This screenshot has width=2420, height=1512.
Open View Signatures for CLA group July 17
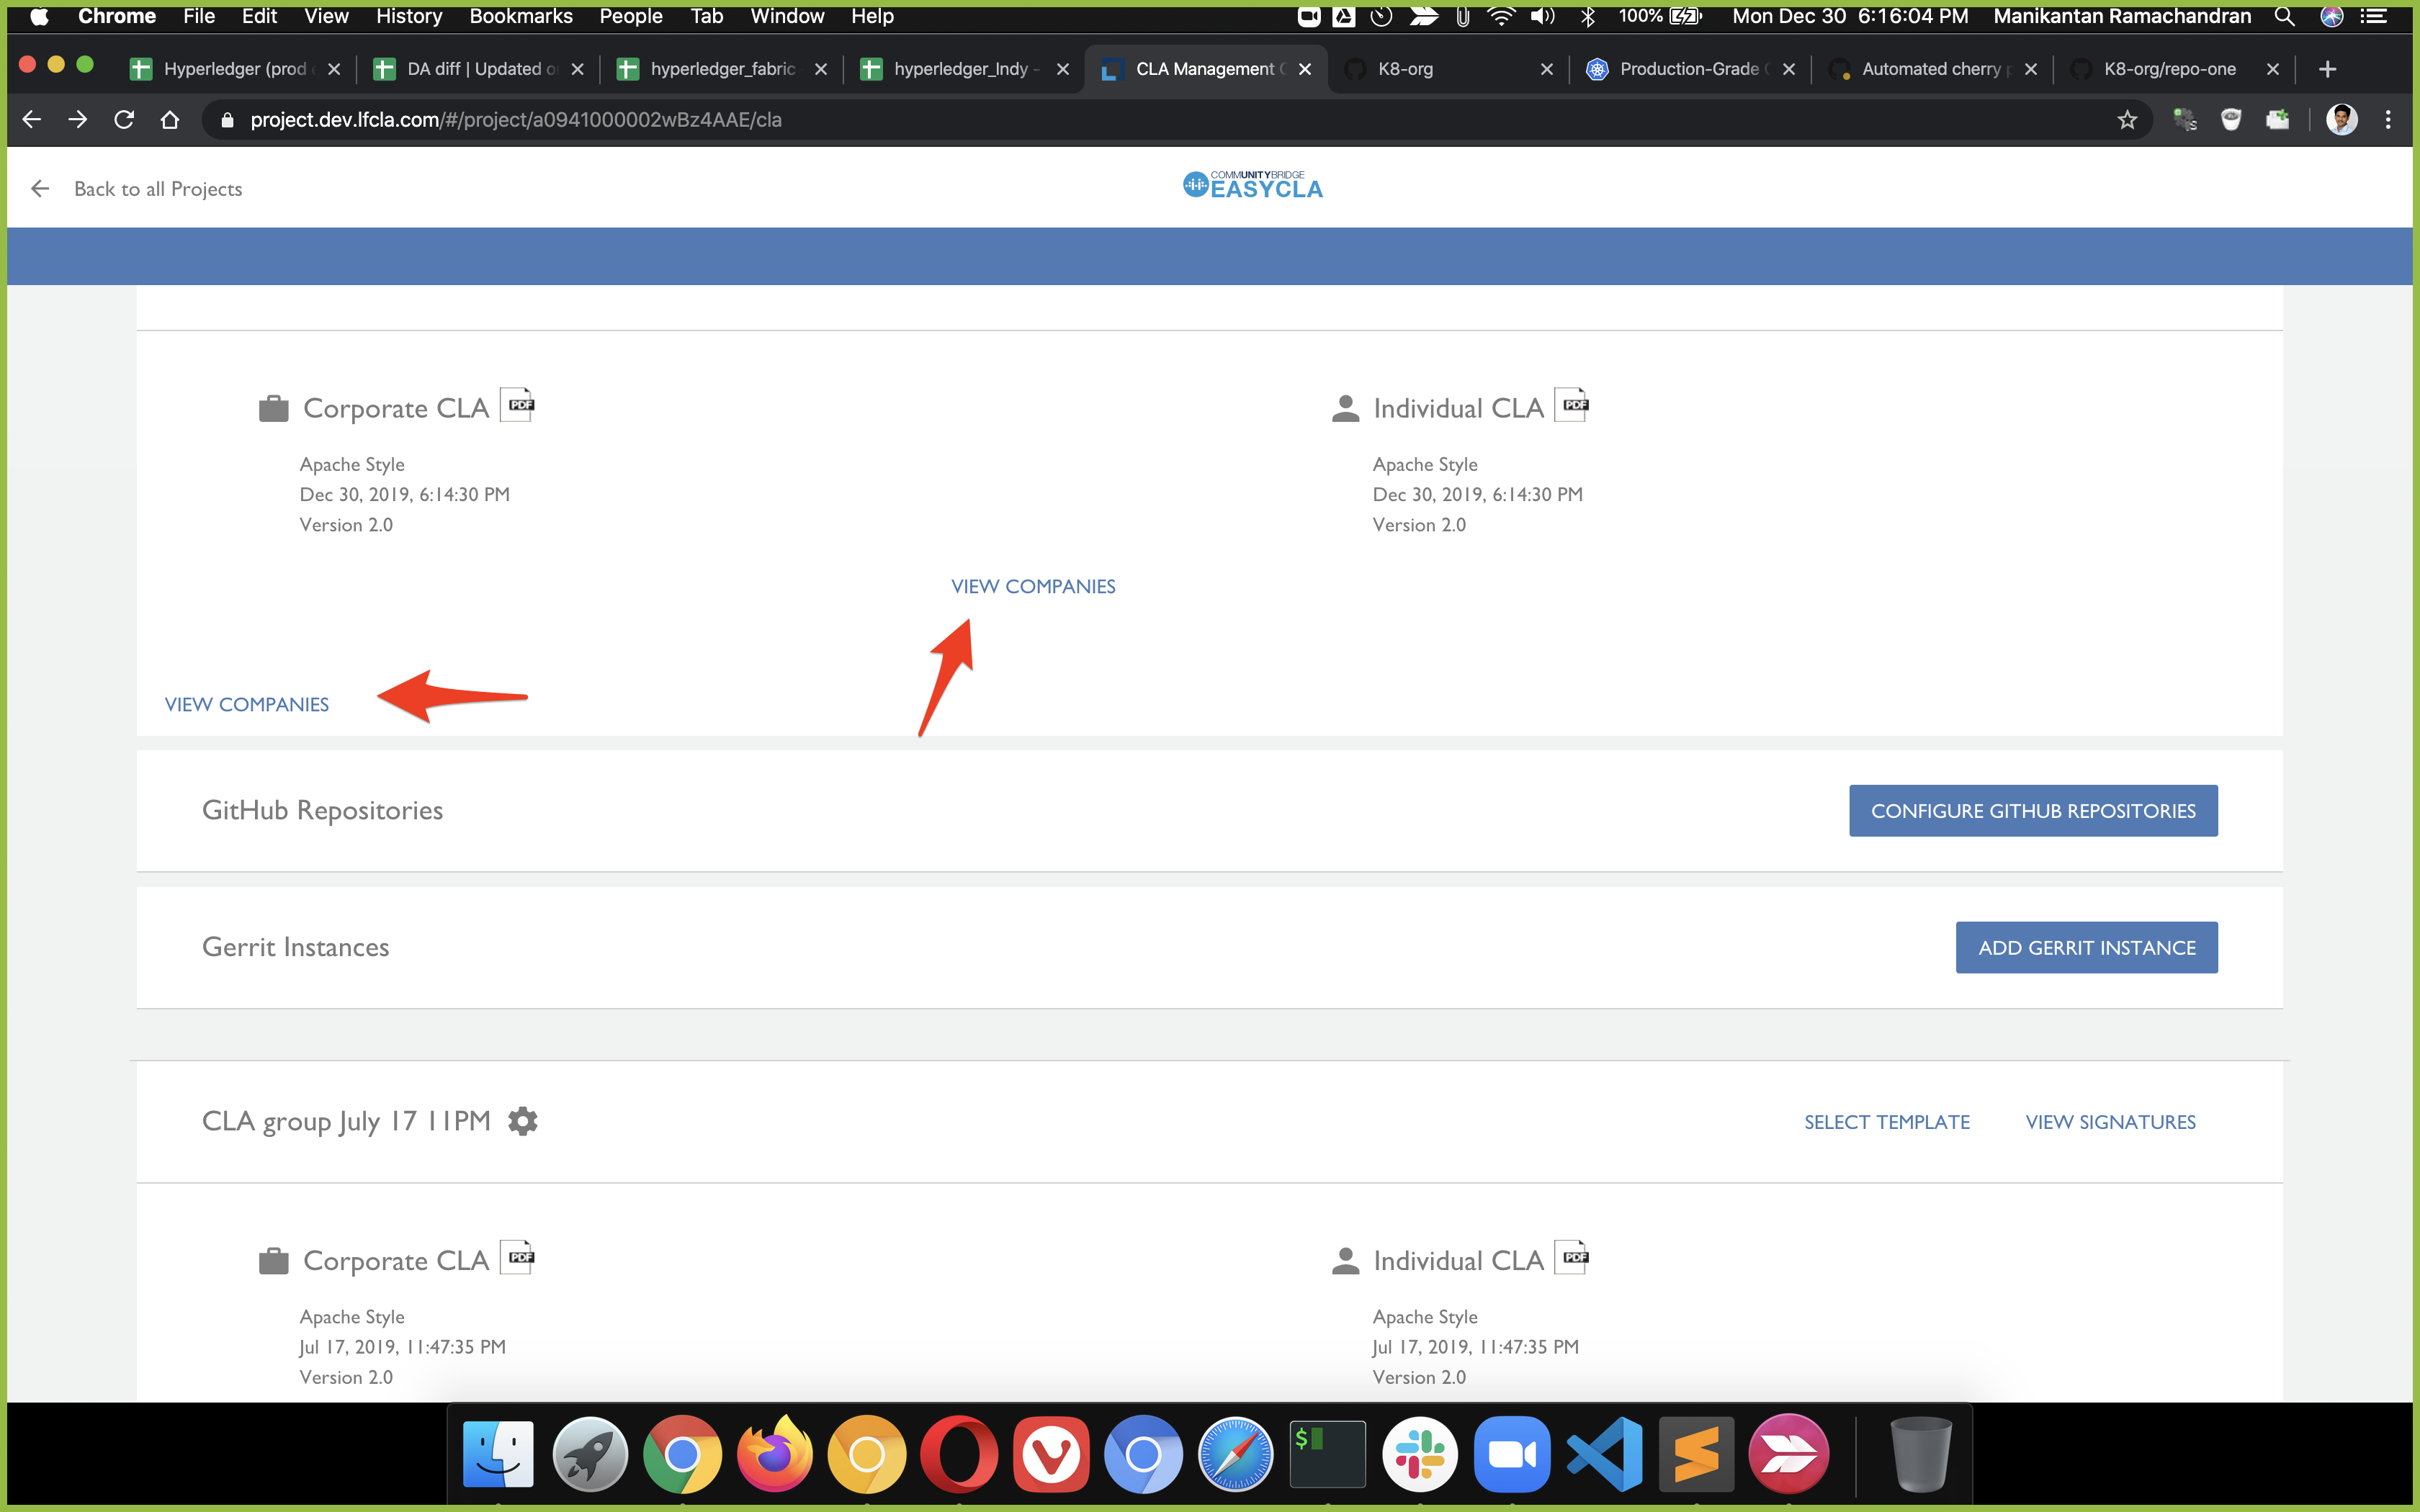coord(2111,1121)
